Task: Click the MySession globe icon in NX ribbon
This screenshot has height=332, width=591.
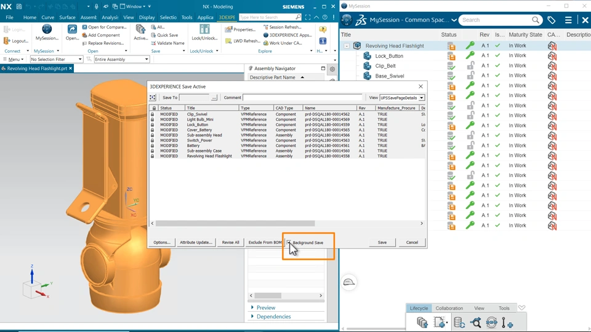Action: [47, 30]
